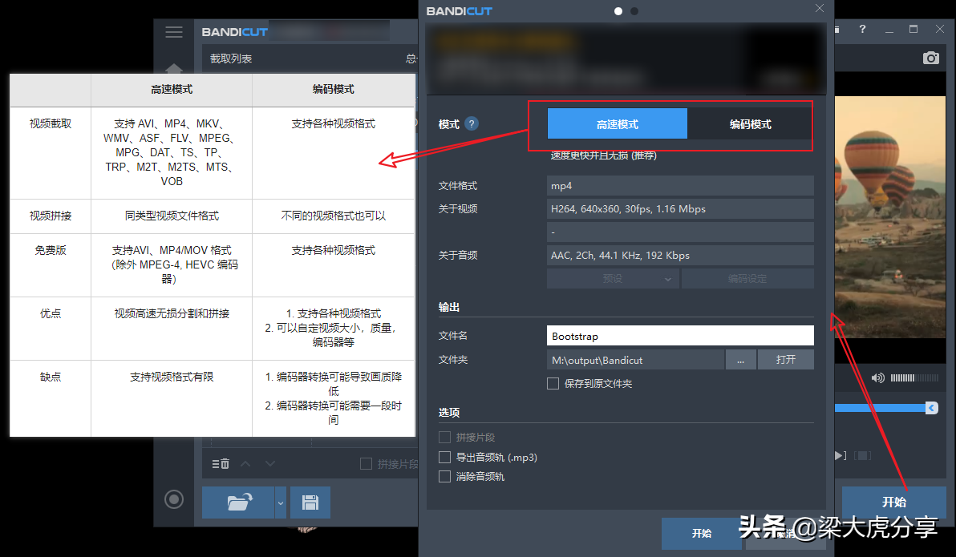Click the blue question mark next to 模式
The height and width of the screenshot is (557, 956).
pyautogui.click(x=472, y=123)
